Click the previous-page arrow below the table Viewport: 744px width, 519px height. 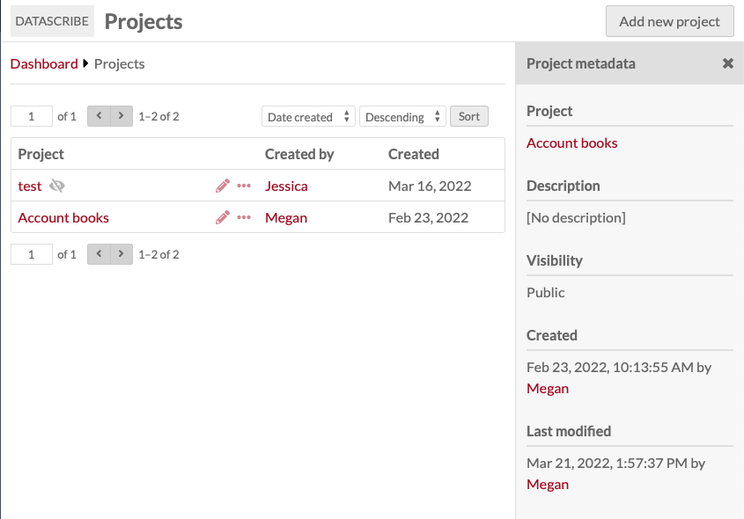pos(99,253)
